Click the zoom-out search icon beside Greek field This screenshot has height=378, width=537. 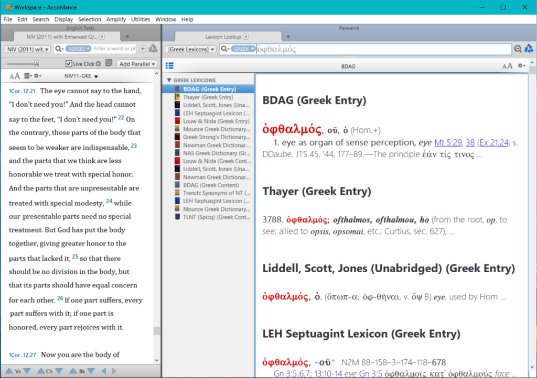(x=518, y=49)
